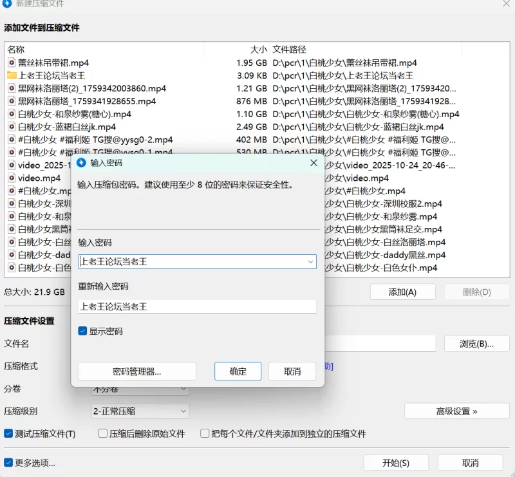Click the 1.95 GB size cell
Screen dimensions: 515x477
tap(252, 62)
